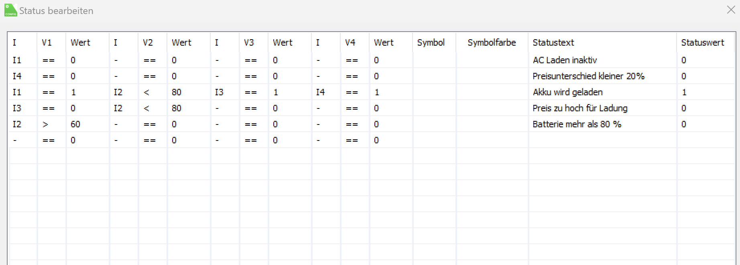Edit the "AC Laden inaktiv" status text
The image size is (740, 265).
coord(565,60)
